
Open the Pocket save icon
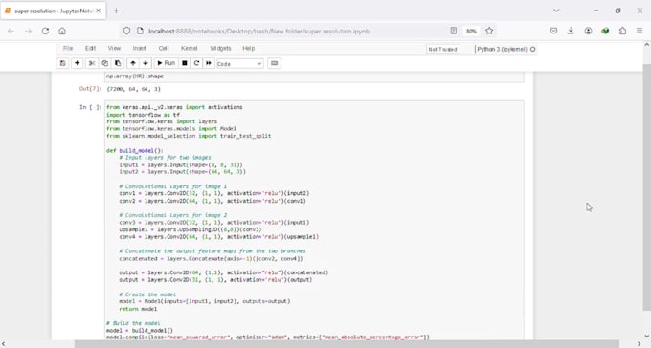coord(553,31)
